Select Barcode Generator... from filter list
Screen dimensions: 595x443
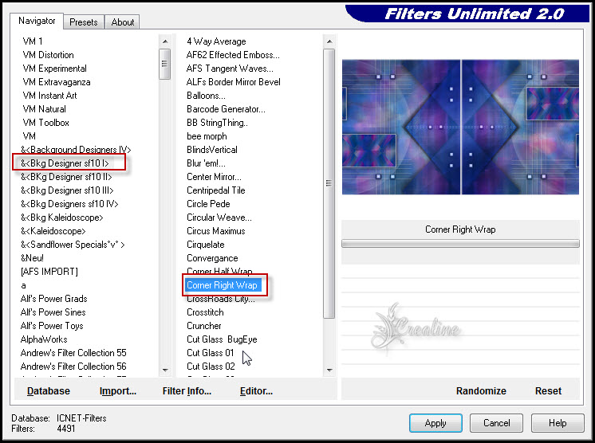click(226, 109)
